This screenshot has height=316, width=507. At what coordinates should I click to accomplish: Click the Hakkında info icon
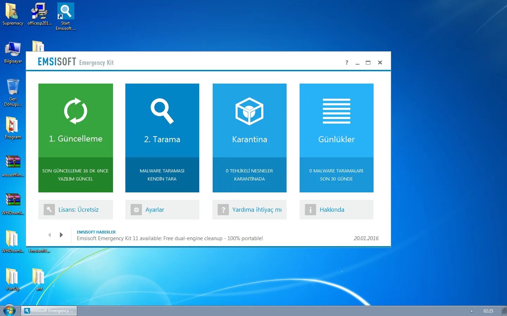click(310, 210)
